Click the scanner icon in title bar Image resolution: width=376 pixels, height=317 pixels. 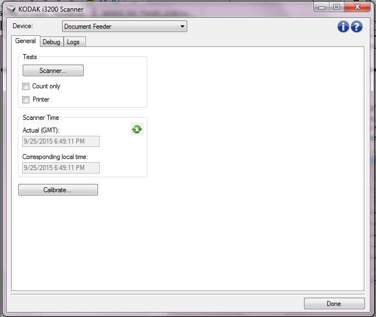[x=11, y=9]
